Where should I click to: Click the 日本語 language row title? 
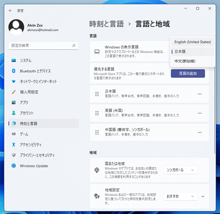110,91
